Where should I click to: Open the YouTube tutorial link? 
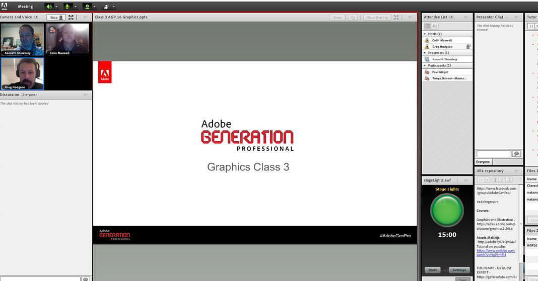pyautogui.click(x=496, y=252)
